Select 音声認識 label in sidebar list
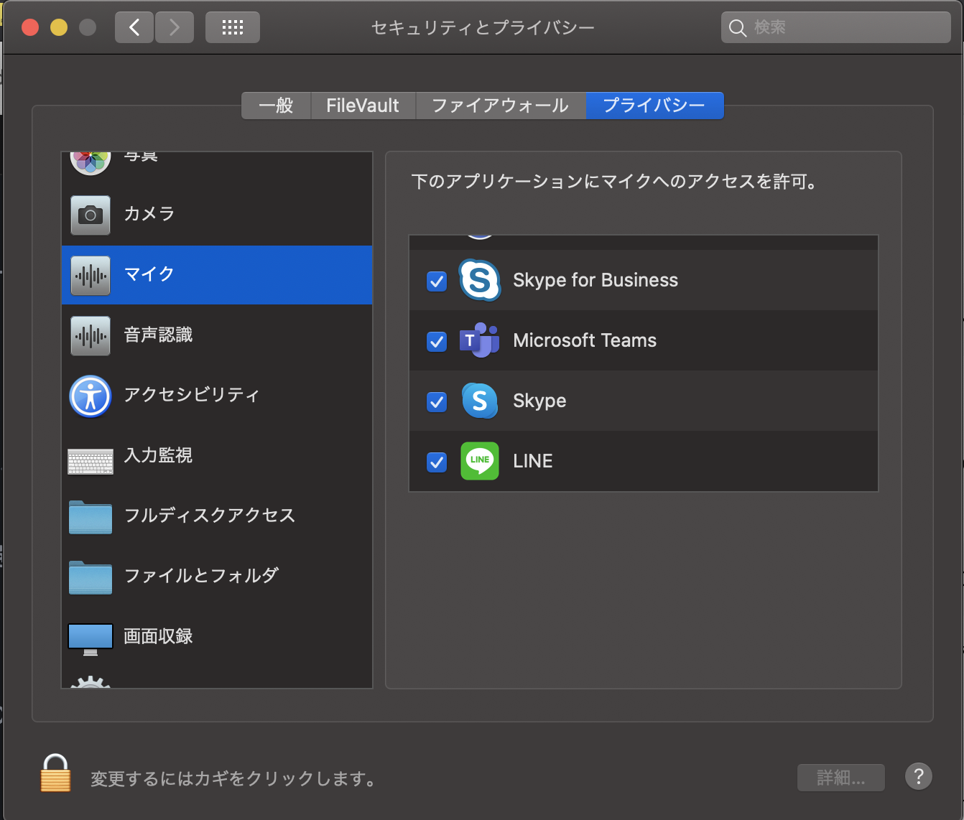This screenshot has height=820, width=964. pos(158,335)
